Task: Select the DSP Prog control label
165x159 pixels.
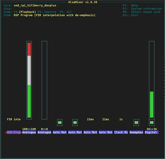Action: pos(14,132)
